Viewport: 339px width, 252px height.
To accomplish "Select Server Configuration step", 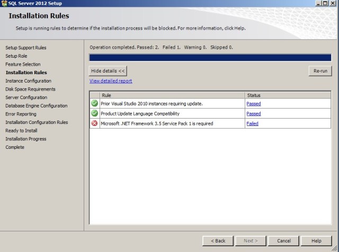I will pyautogui.click(x=26, y=97).
